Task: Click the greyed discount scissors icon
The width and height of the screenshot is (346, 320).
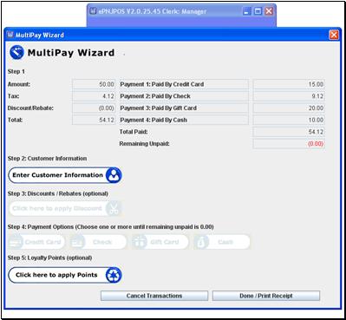Action: click(x=114, y=208)
